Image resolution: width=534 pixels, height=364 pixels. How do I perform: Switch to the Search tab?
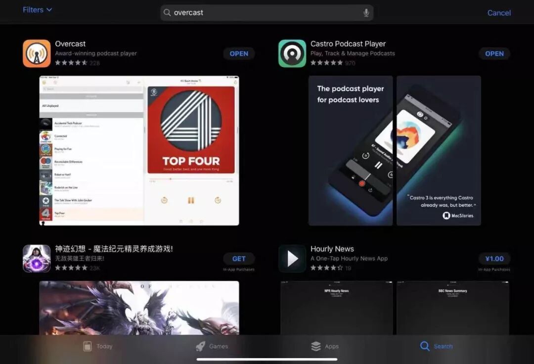(436, 346)
